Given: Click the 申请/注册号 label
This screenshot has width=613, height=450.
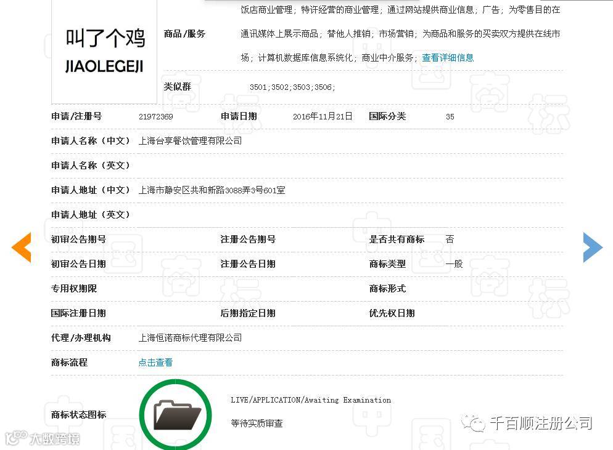Looking at the screenshot, I should pyautogui.click(x=76, y=116).
